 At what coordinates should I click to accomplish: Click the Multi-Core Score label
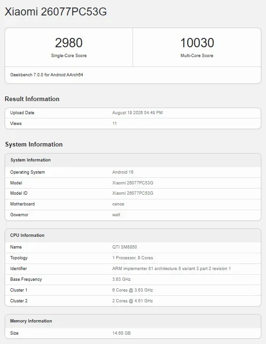point(197,56)
